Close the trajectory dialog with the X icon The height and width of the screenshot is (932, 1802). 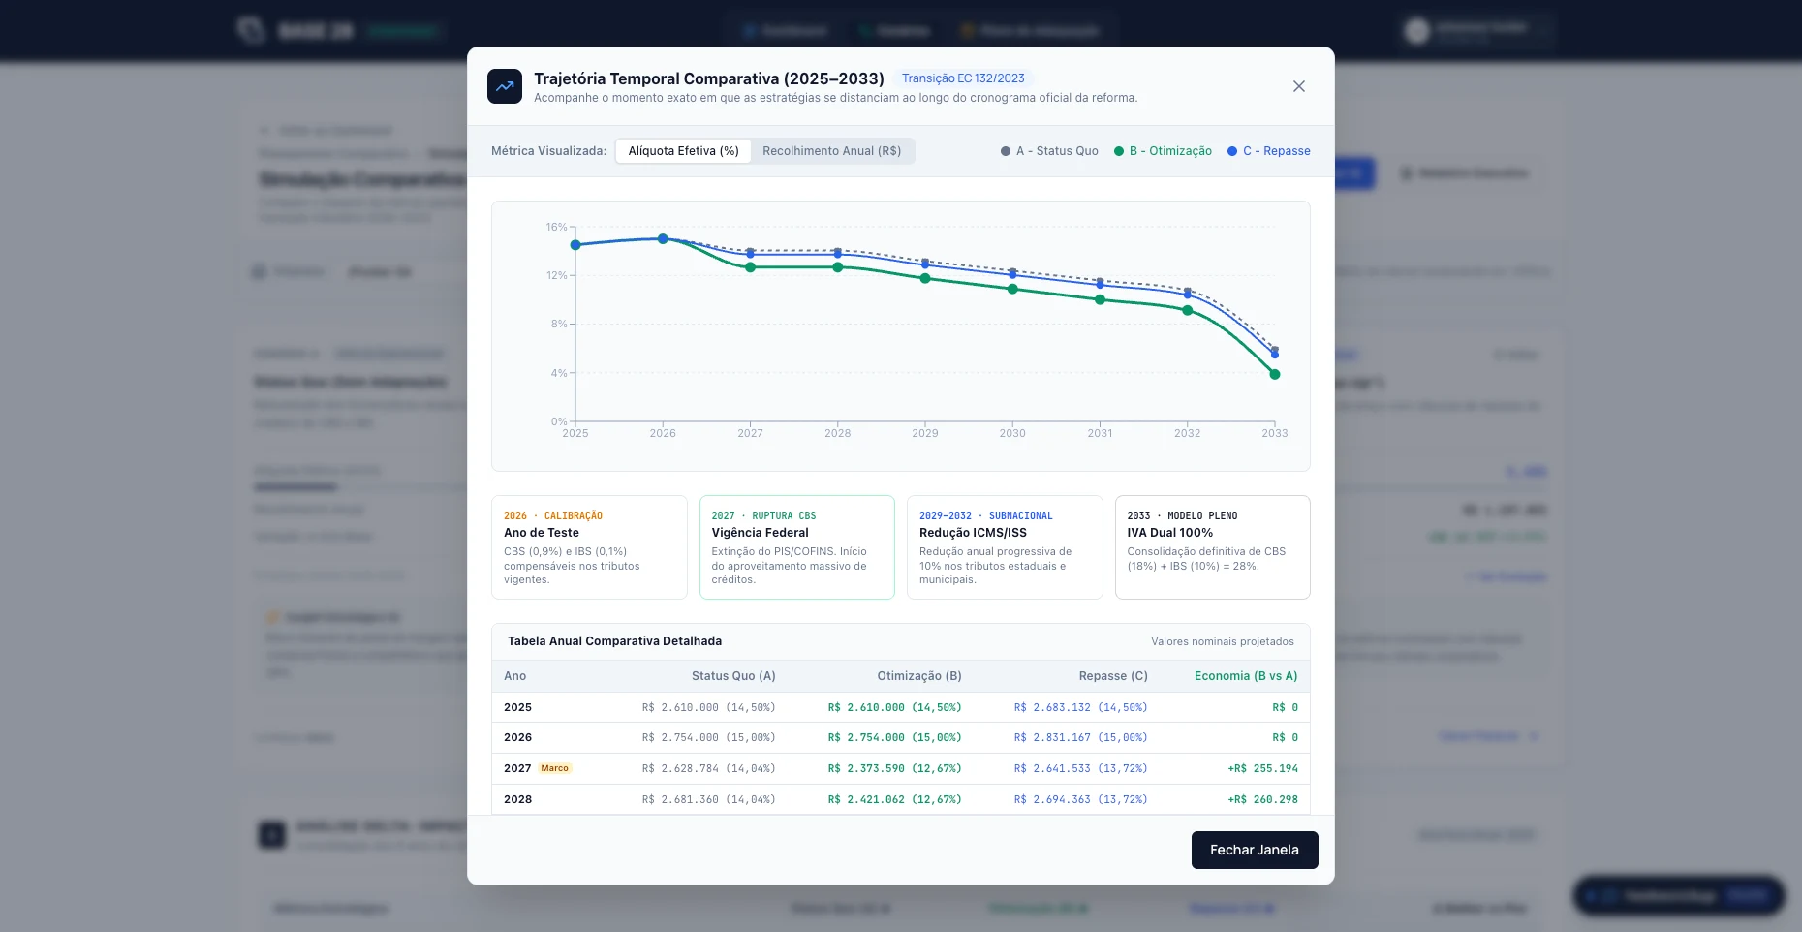click(x=1298, y=86)
